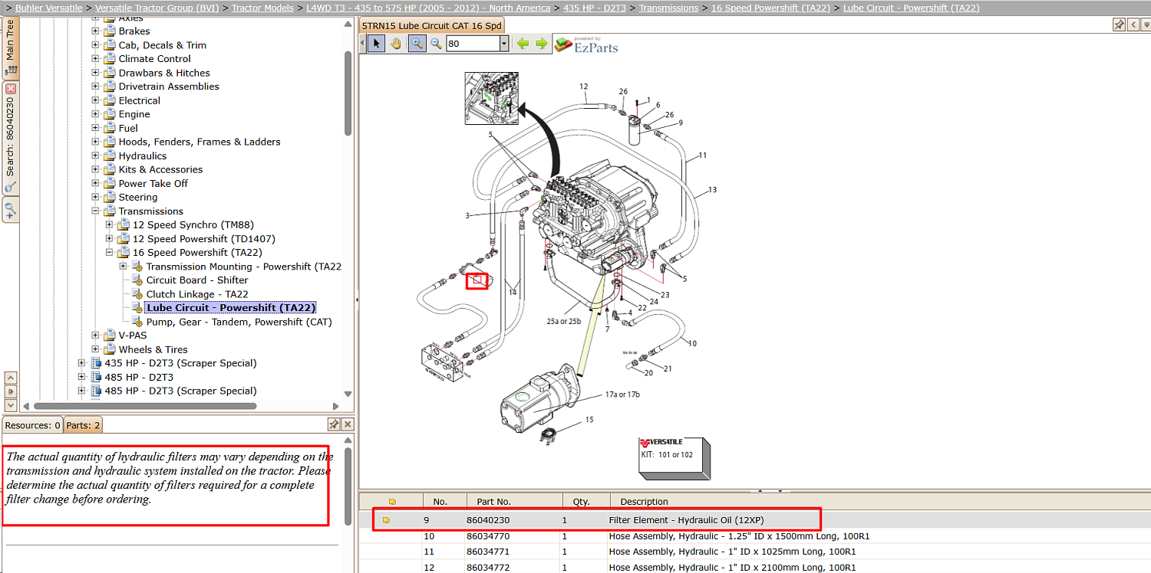Click the Electrical folder icon
The height and width of the screenshot is (573, 1151).
click(x=109, y=100)
